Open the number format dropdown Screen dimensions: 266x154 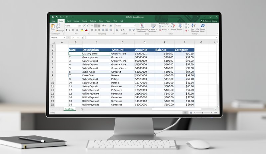pos(134,26)
